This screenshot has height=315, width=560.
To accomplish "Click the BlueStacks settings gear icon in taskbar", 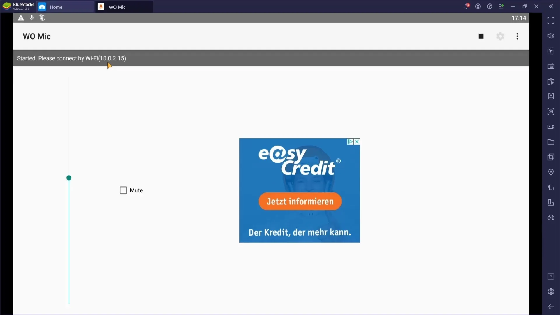I will coord(551,292).
